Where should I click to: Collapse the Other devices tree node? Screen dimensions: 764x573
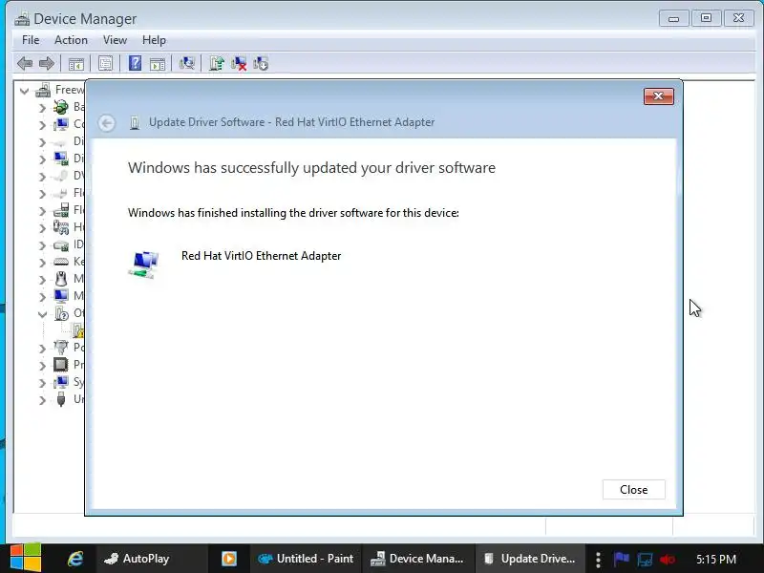[x=42, y=314]
